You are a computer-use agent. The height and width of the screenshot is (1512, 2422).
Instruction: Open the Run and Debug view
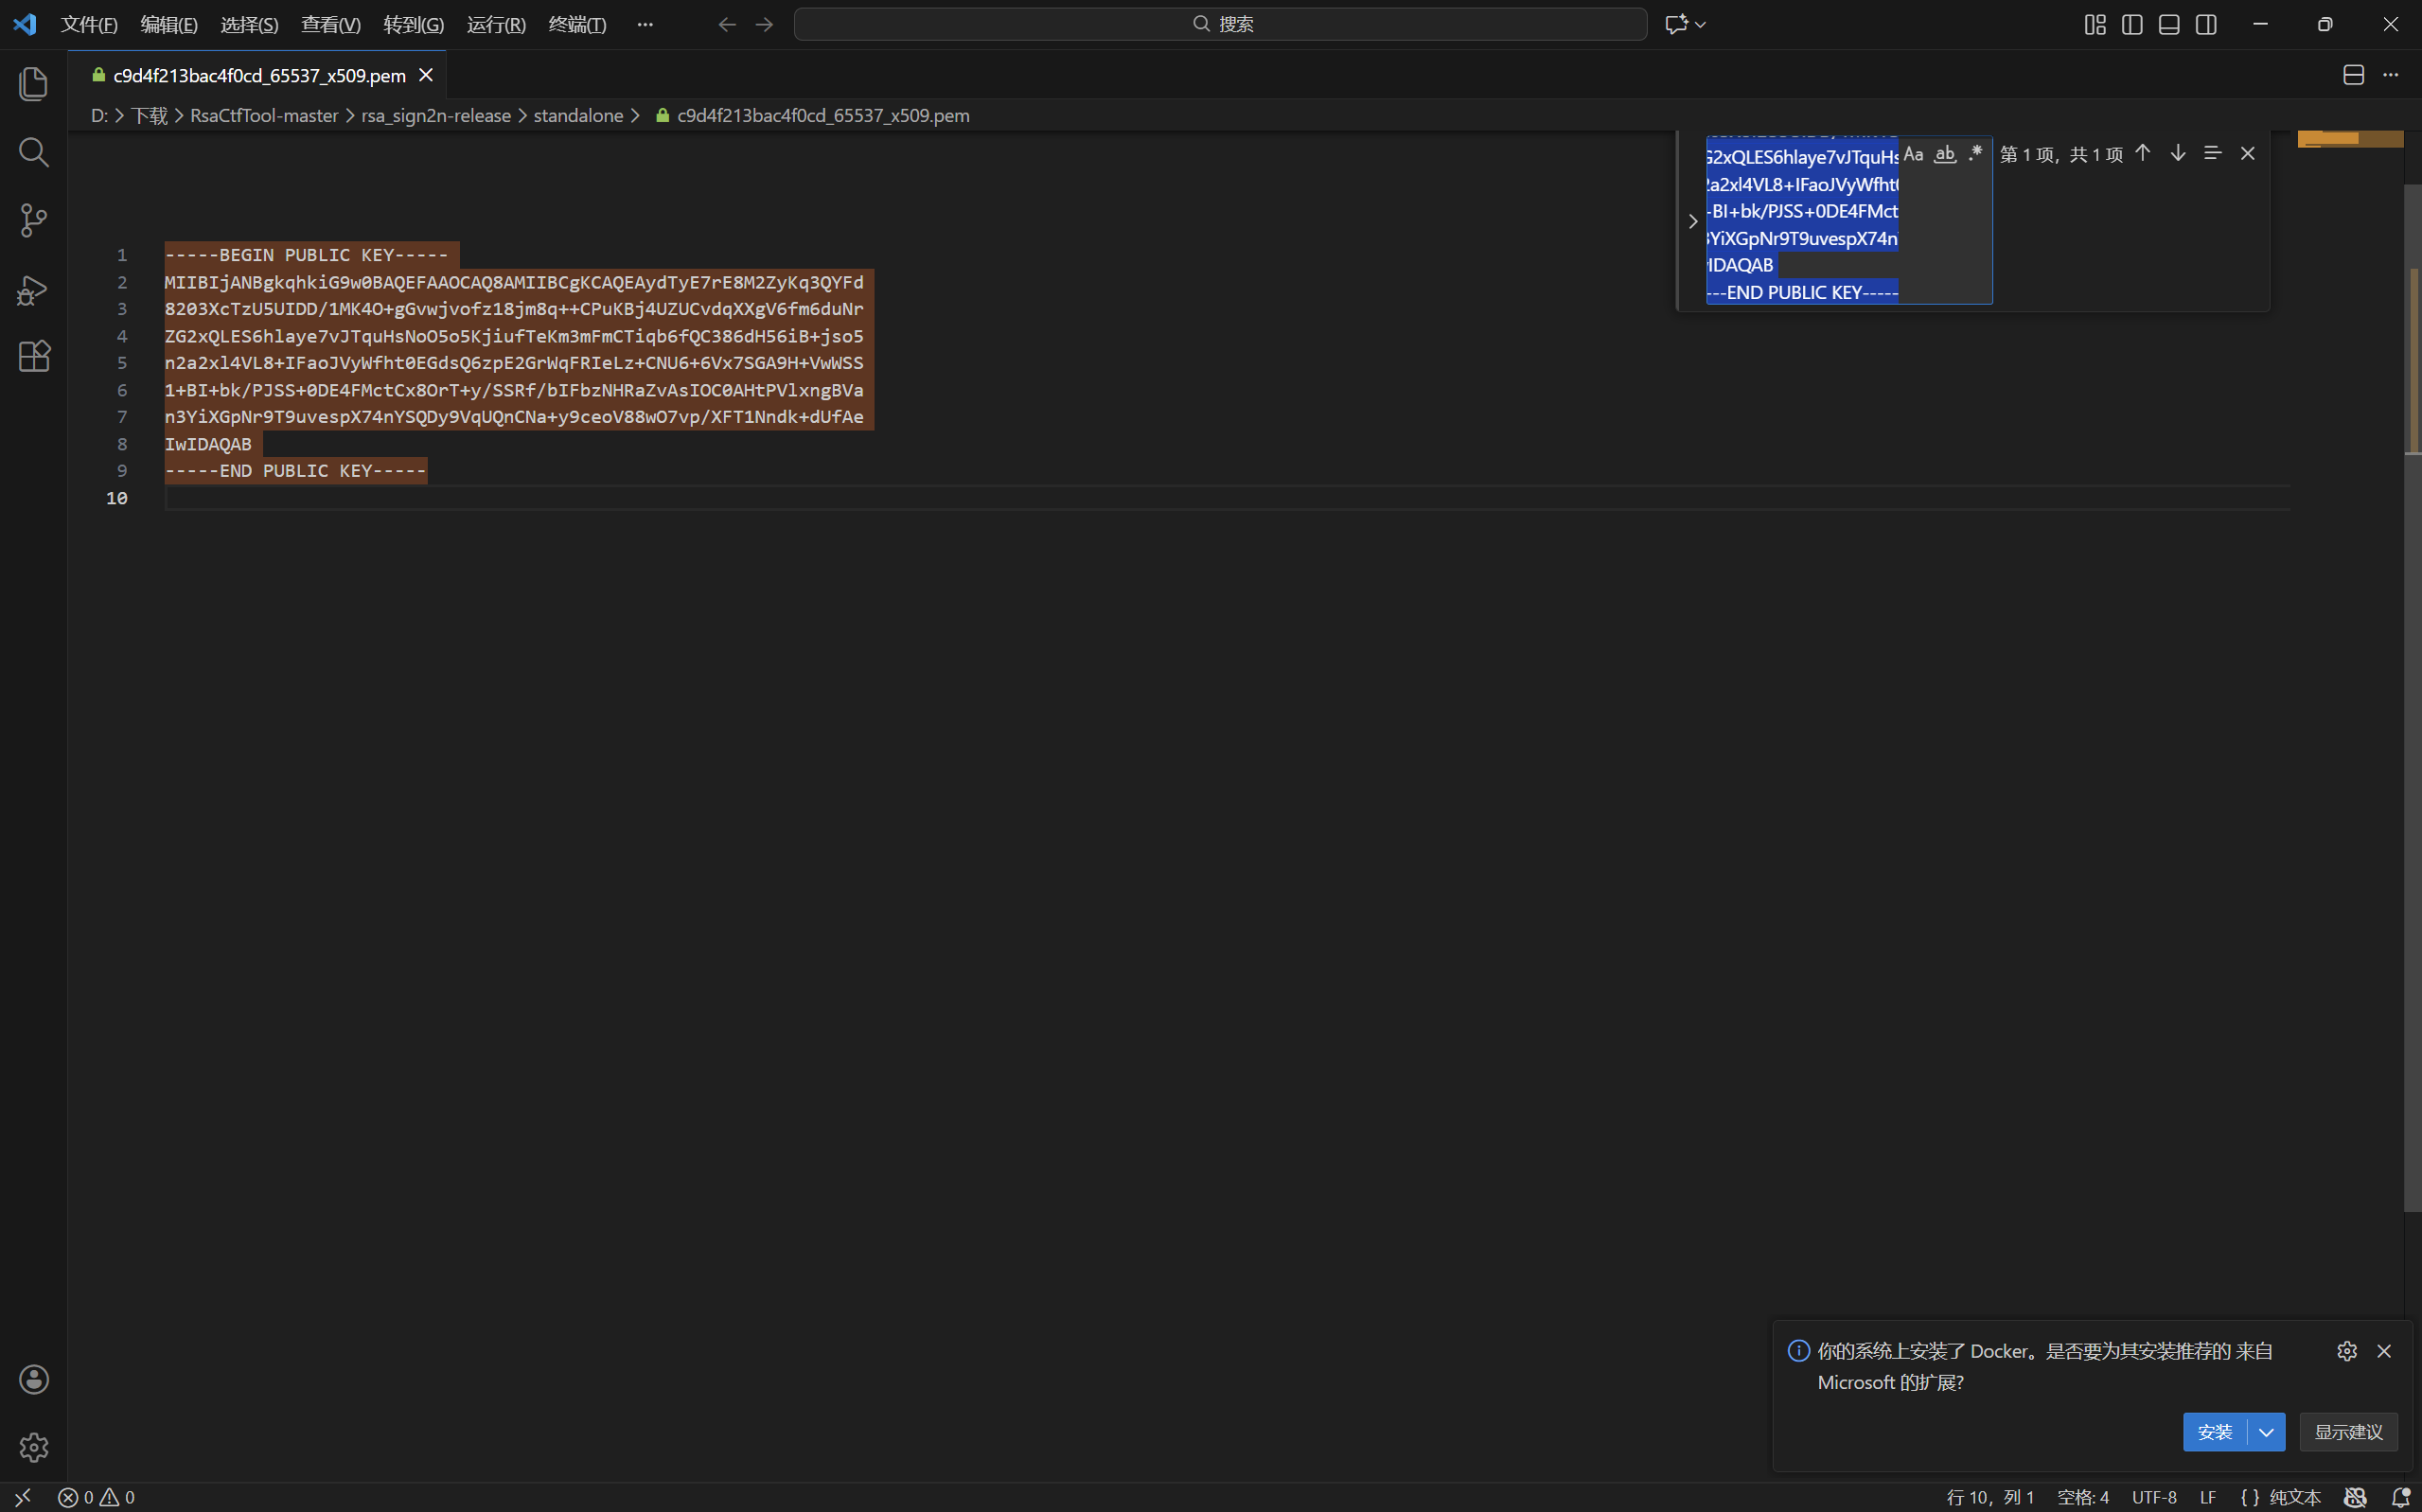(34, 289)
